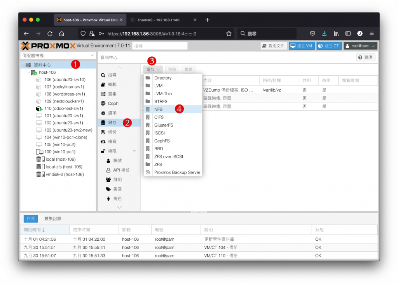The height and width of the screenshot is (285, 398).
Task: Select vmdisk-2 (host-106) storage
Action: point(60,174)
